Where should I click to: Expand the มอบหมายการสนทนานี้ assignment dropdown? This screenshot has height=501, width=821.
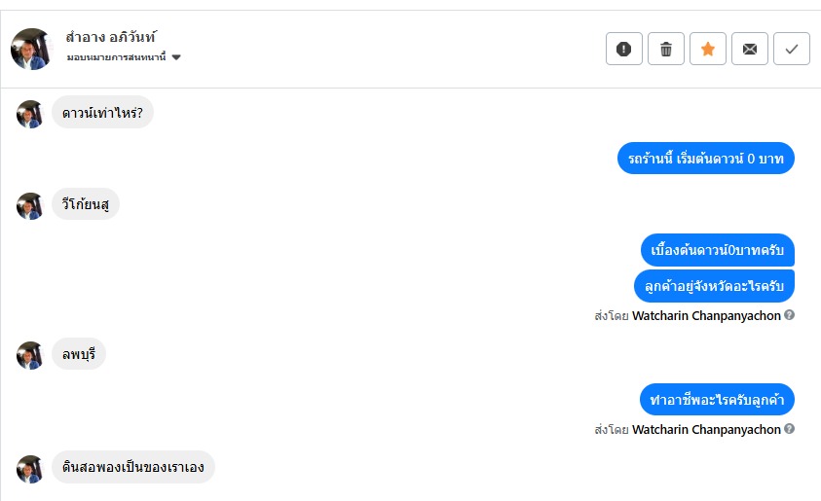tap(176, 57)
